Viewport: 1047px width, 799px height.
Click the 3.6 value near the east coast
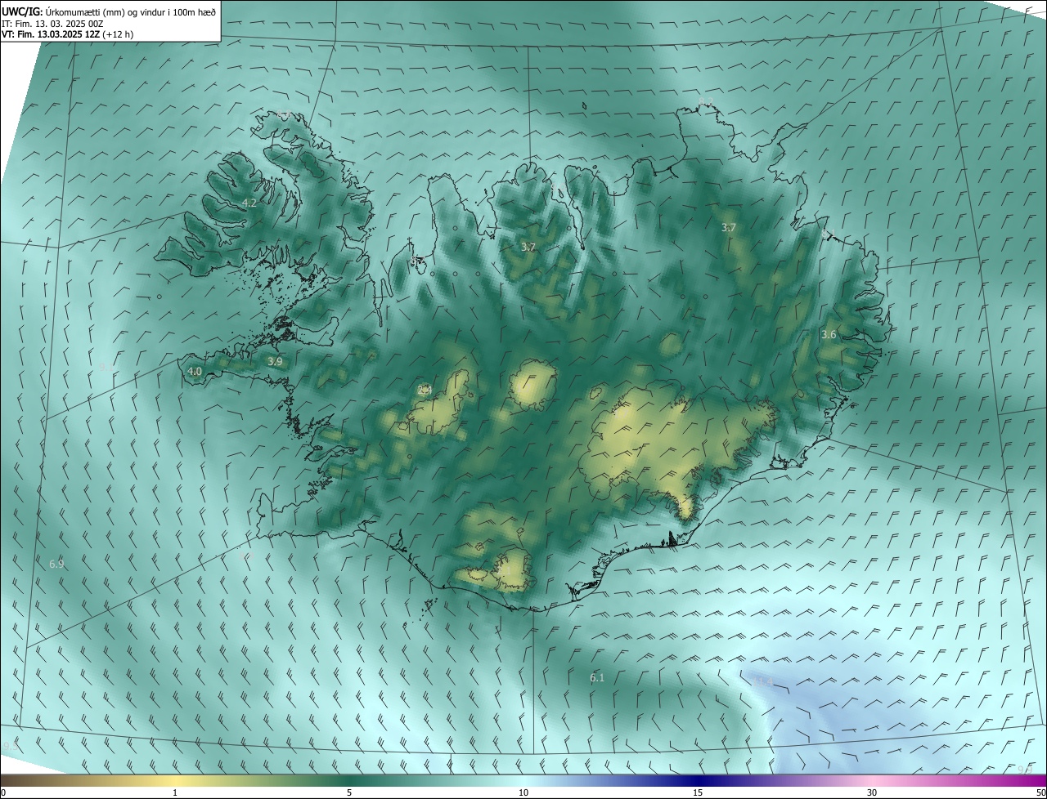click(x=829, y=334)
